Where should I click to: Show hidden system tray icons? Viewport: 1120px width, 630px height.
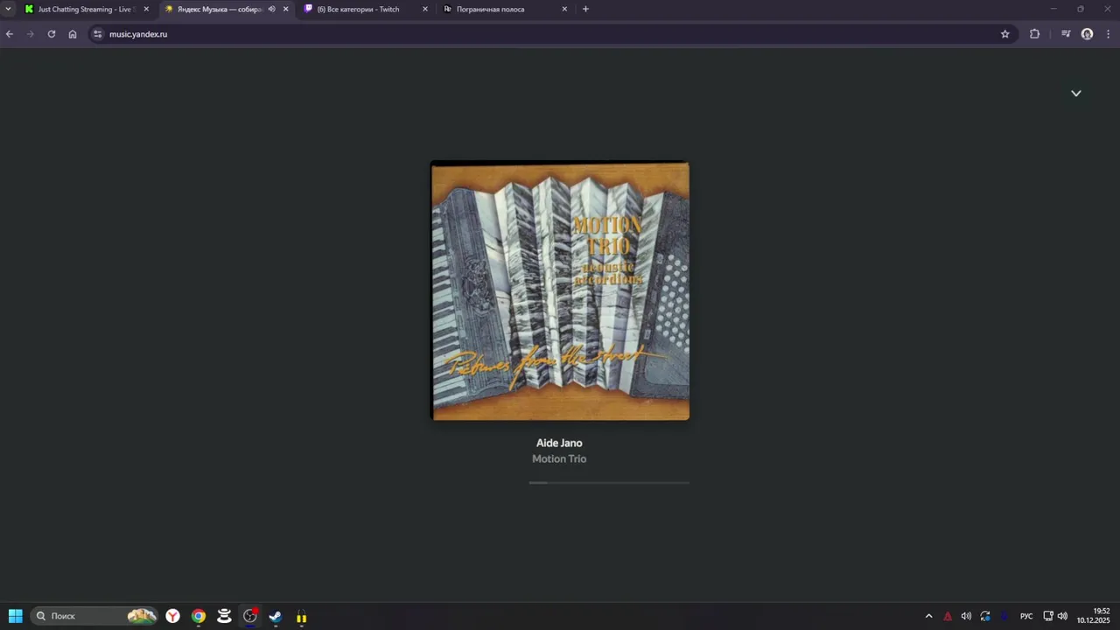coord(928,616)
